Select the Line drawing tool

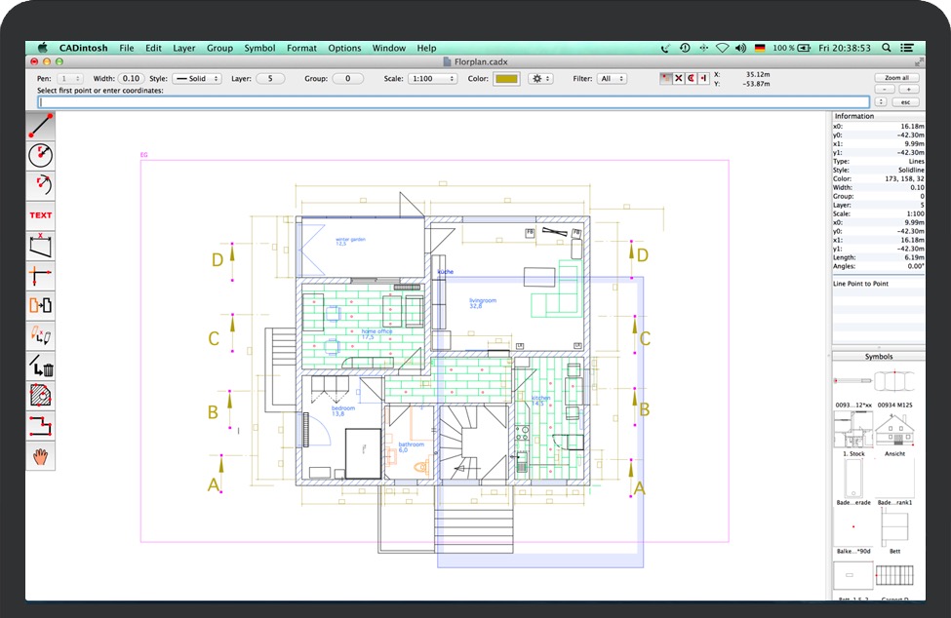pyautogui.click(x=40, y=125)
